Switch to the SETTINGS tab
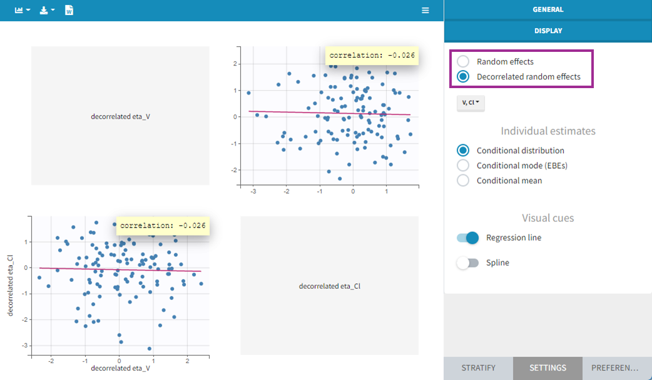The image size is (652, 380). click(548, 368)
